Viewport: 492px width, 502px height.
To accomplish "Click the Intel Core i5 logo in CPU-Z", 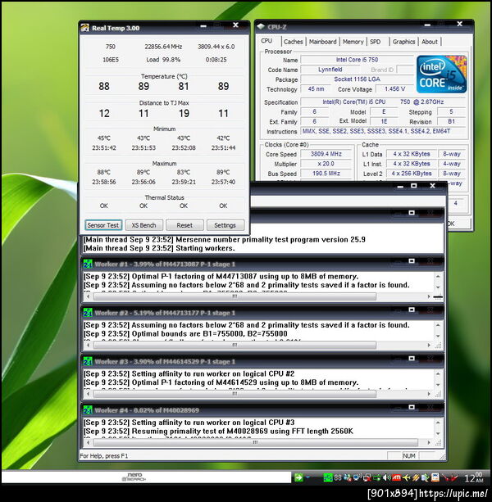I will coord(442,74).
